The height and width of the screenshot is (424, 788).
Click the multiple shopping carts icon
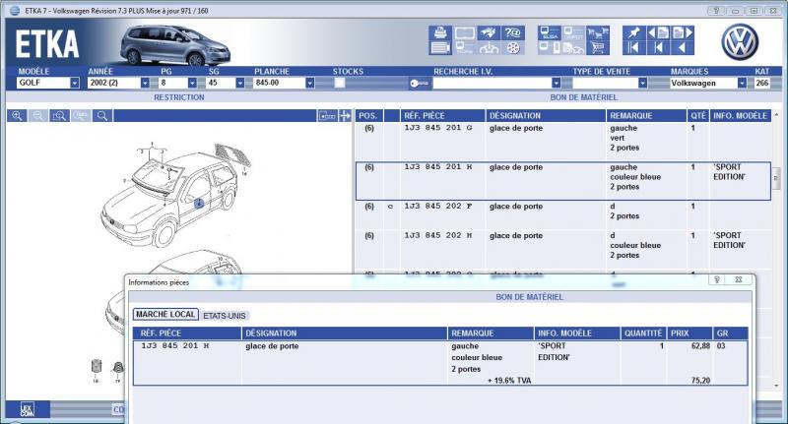(598, 32)
